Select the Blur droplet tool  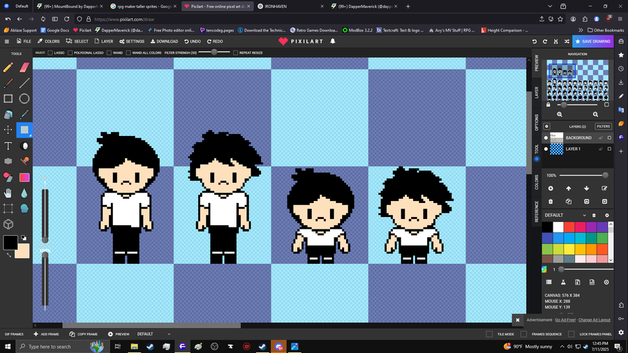24,193
